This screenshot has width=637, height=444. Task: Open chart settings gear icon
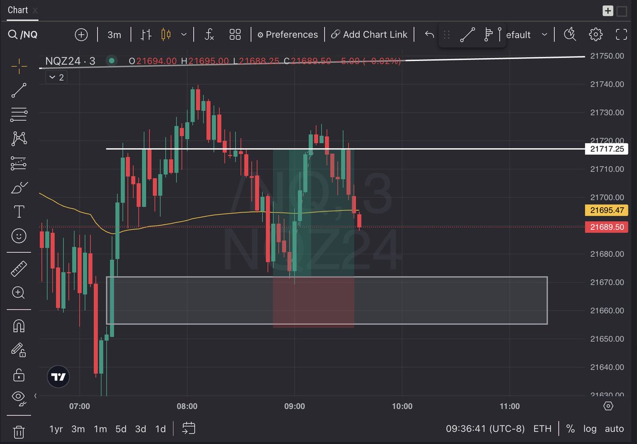pos(596,34)
